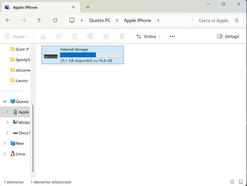Select Linux in navigation tree
This screenshot has width=247, height=186.
tap(18, 154)
